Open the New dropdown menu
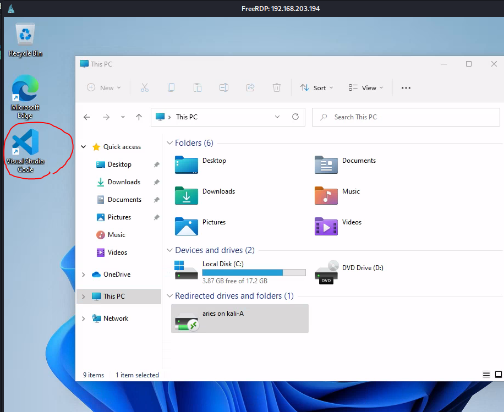504x412 pixels. point(104,87)
